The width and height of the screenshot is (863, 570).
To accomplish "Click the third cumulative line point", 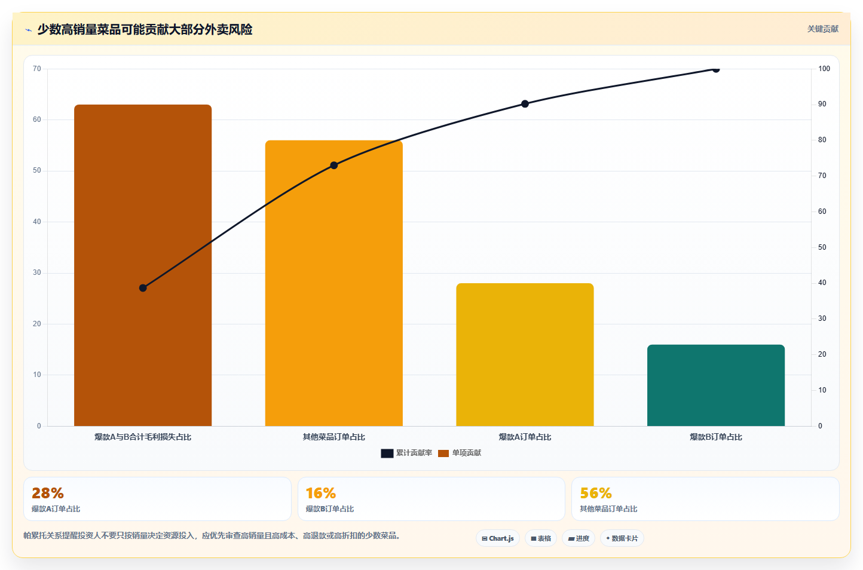I will click(525, 104).
